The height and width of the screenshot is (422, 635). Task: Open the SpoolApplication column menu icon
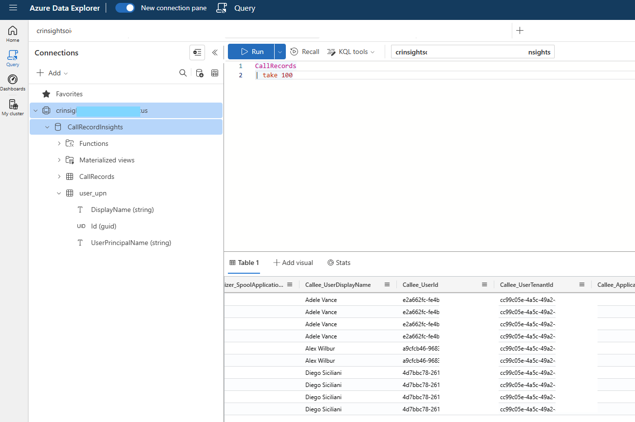coord(290,284)
